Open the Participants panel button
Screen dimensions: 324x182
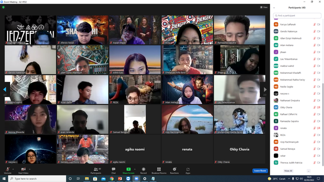point(96,171)
